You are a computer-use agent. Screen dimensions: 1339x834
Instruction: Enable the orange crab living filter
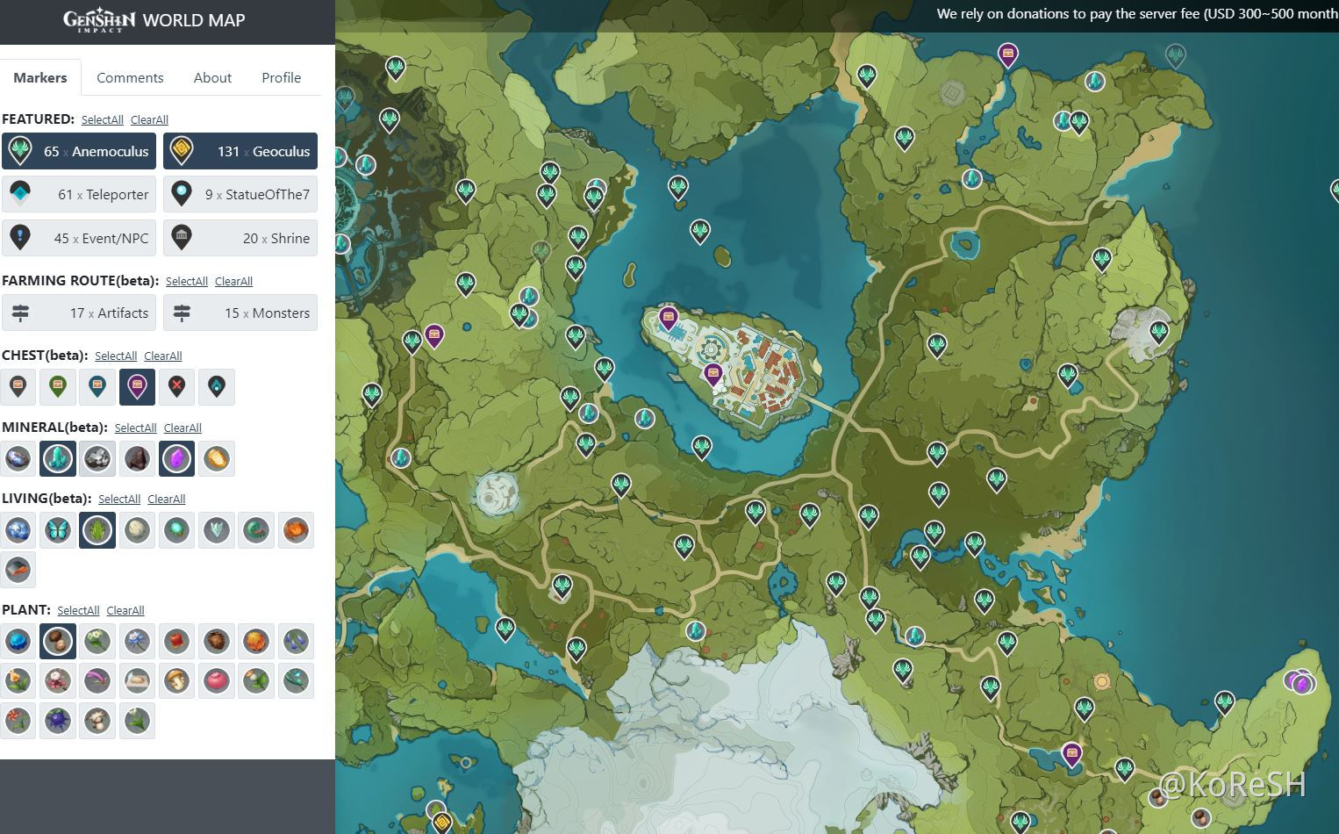click(x=296, y=530)
